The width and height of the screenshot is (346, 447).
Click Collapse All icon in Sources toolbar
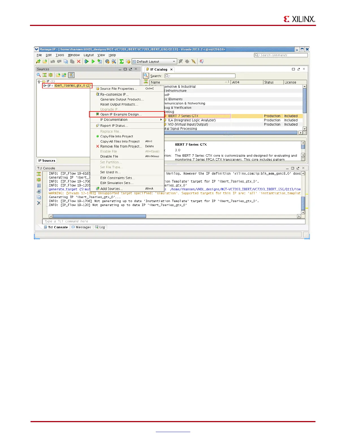click(45, 75)
